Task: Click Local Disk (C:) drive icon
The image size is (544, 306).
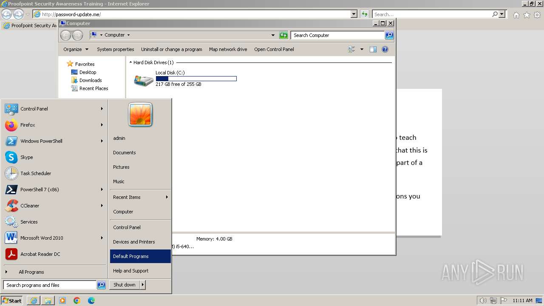Action: 144,80
